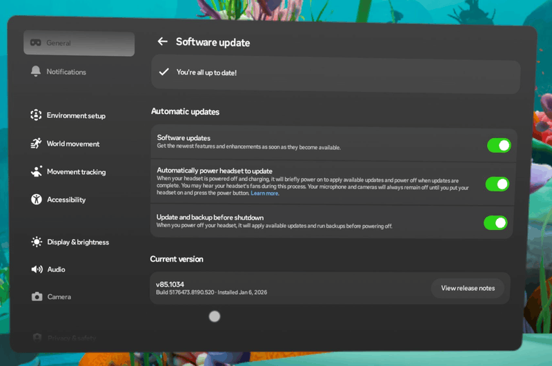Screen dimensions: 552x366
Task: Click the Camera icon in sidebar
Action: click(37, 297)
